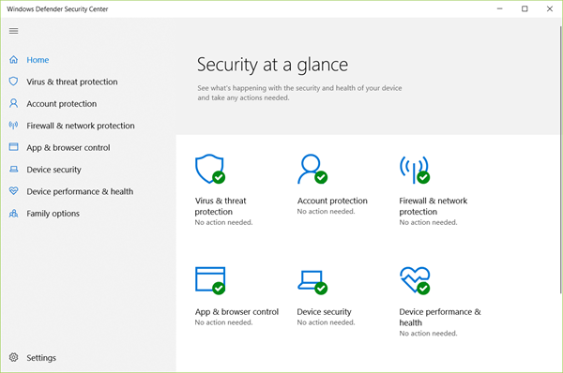The image size is (563, 373).
Task: Click the vertical scrollbar on the right edge
Action: pyautogui.click(x=560, y=159)
